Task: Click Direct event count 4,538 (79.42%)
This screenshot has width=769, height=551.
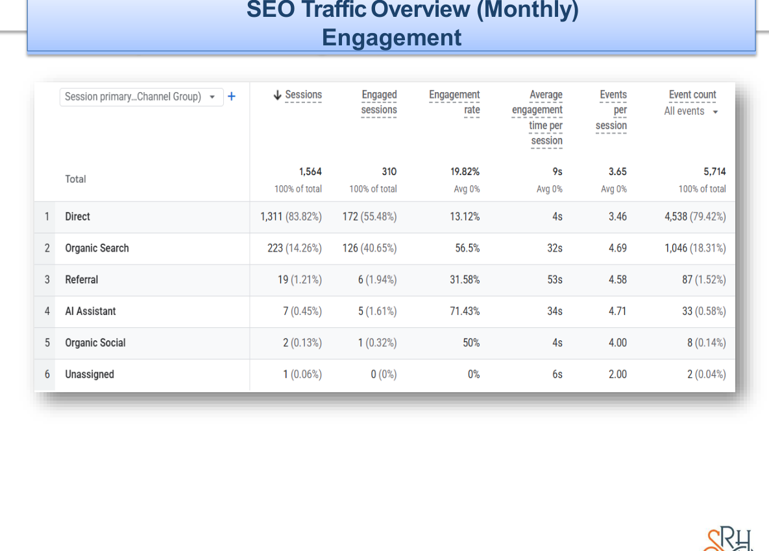Action: pos(695,217)
